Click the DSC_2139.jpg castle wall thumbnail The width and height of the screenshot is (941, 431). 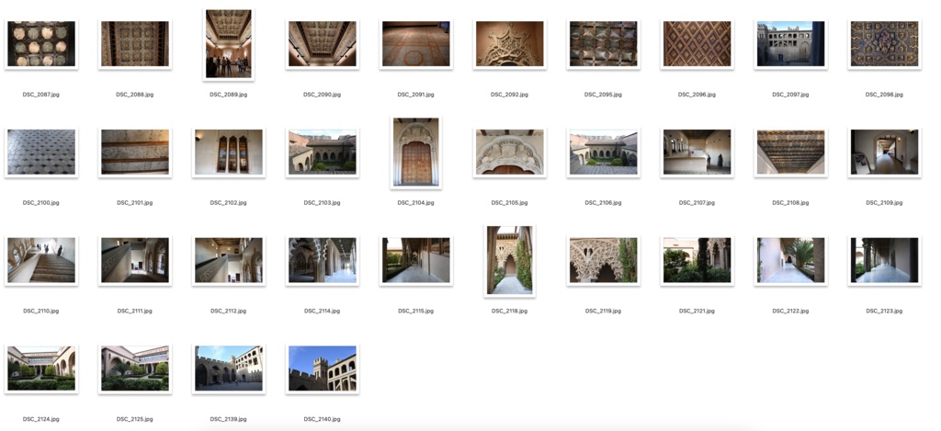pyautogui.click(x=228, y=368)
